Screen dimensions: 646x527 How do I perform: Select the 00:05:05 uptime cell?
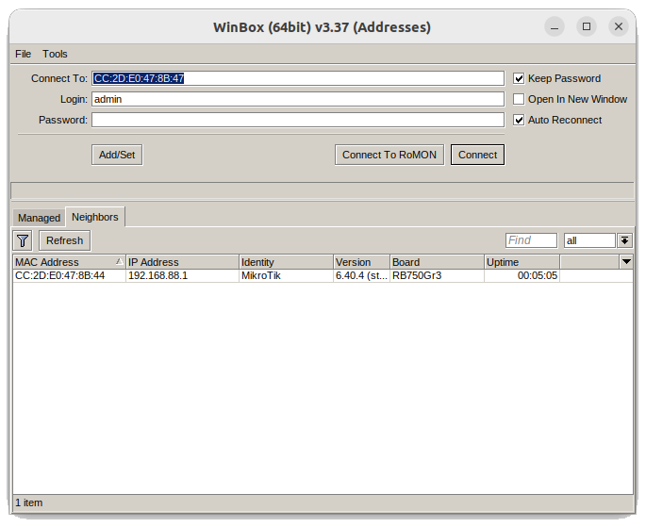522,276
